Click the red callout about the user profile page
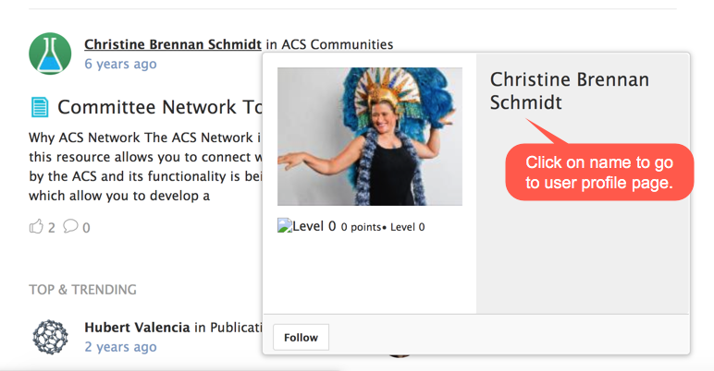714x371 pixels. 598,173
